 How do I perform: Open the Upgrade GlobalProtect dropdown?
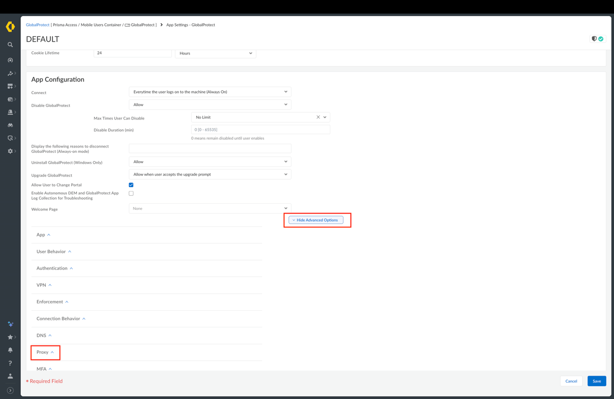210,174
